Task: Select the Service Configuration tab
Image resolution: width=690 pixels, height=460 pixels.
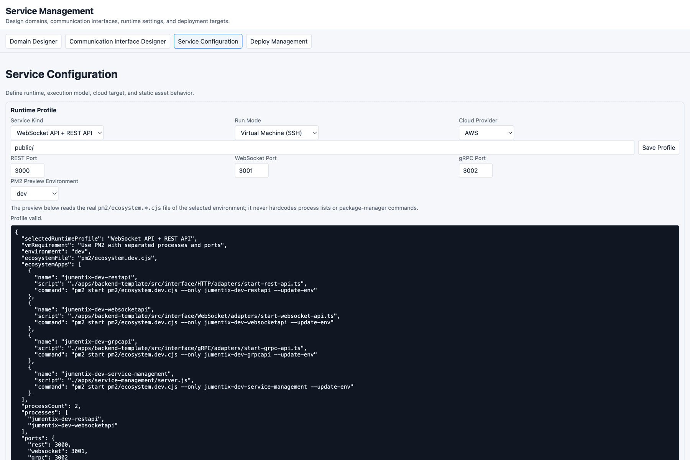Action: click(208, 41)
